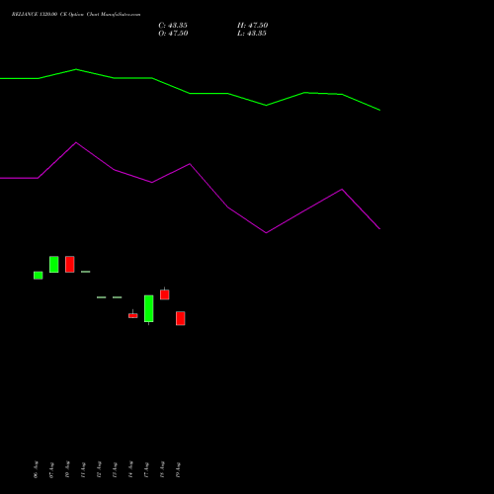Screen dimensions: 494x494
Task: Click the 17 Aug date axis label
Action: tap(146, 469)
